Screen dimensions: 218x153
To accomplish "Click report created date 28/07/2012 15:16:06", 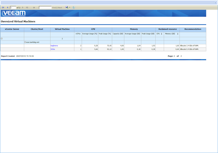I will pos(25,56).
